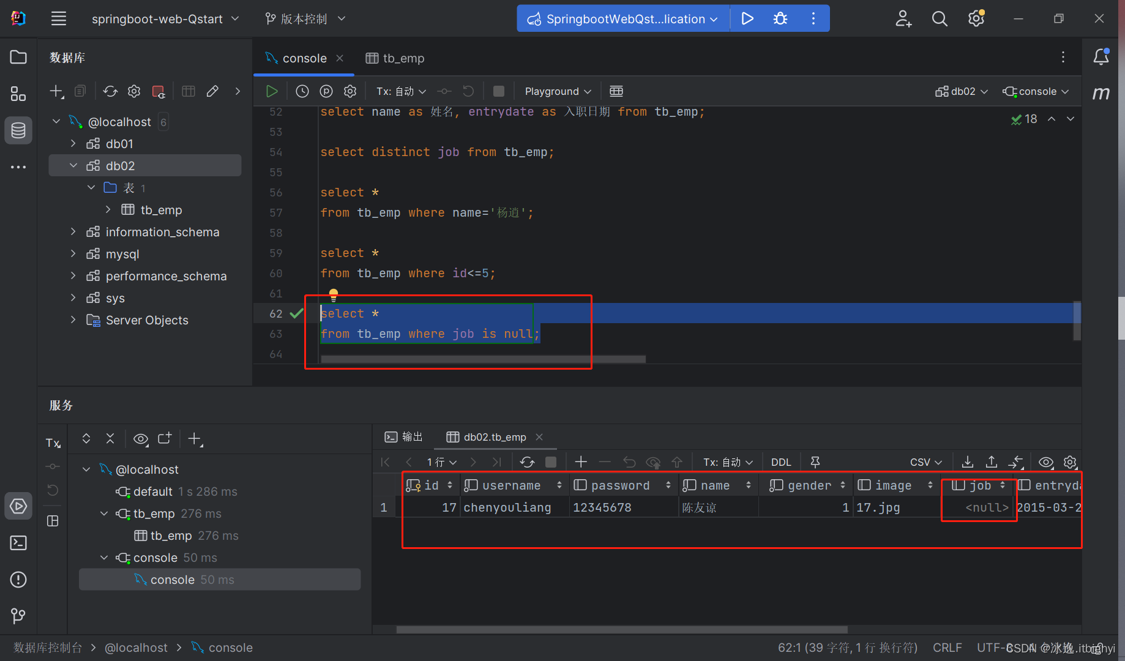Expand the information_schema tree node

click(73, 232)
